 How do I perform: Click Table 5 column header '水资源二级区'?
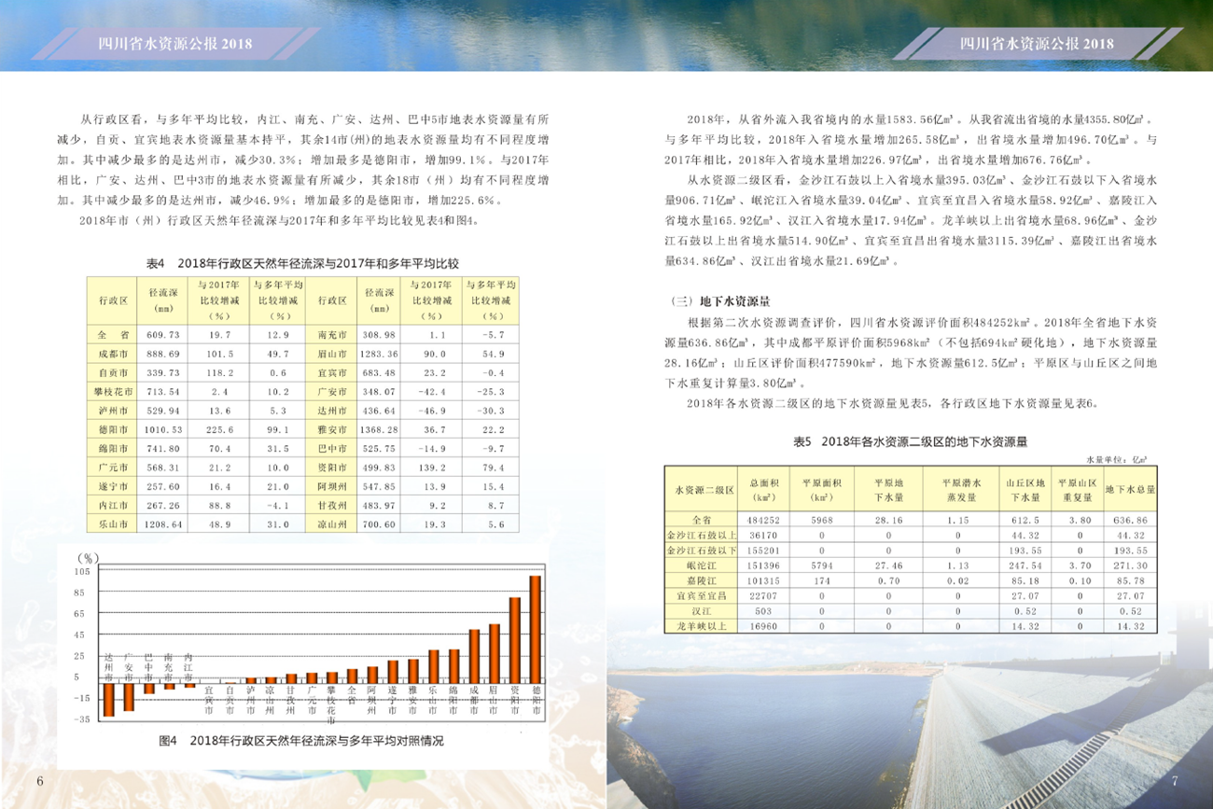click(704, 489)
